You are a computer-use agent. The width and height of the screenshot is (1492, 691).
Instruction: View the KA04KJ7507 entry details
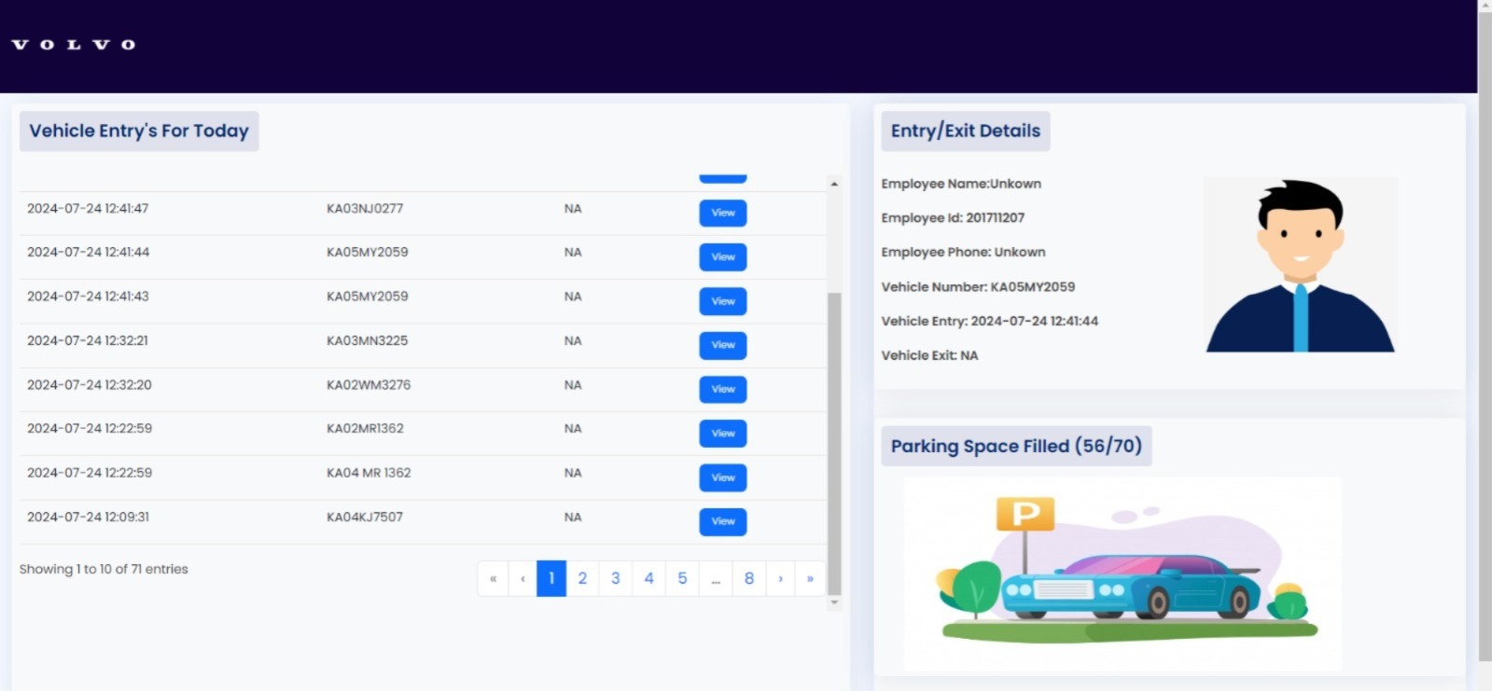[722, 521]
